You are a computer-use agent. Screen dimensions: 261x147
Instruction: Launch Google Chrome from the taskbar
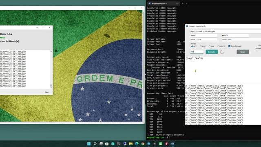143,144
